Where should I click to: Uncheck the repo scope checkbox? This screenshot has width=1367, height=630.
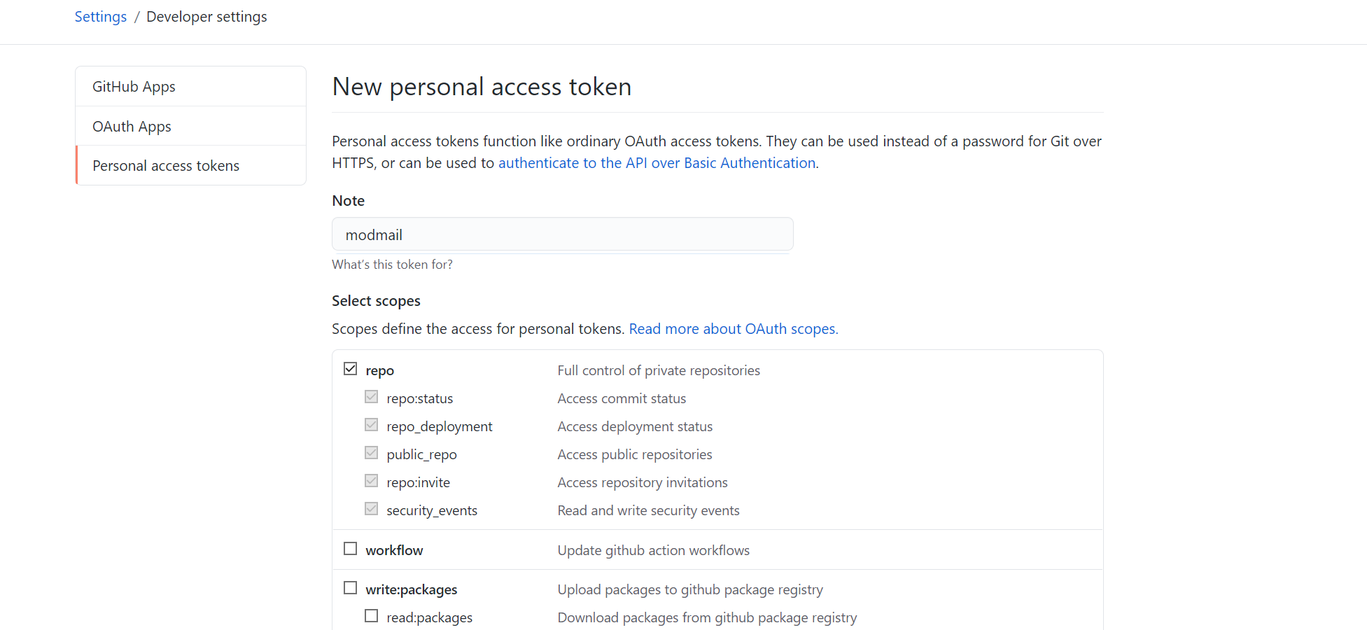click(x=351, y=369)
